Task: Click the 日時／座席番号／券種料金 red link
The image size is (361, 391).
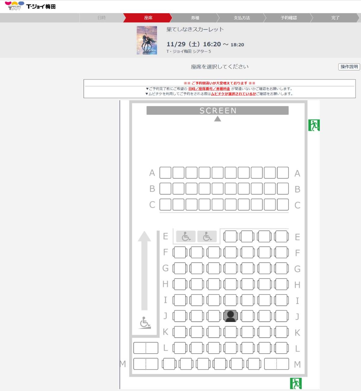Action: click(x=209, y=89)
